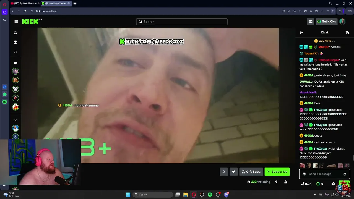354x199 pixels.
Task: Open the live channels radio-wave sidebar icon
Action: click(x=15, y=120)
